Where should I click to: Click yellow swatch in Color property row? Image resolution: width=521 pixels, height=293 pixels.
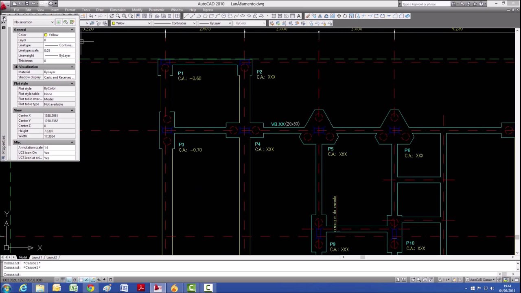click(x=46, y=35)
